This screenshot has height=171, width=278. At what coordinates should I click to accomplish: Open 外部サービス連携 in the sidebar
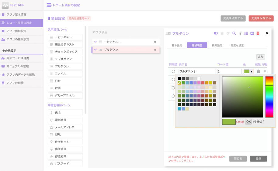pos(22,58)
